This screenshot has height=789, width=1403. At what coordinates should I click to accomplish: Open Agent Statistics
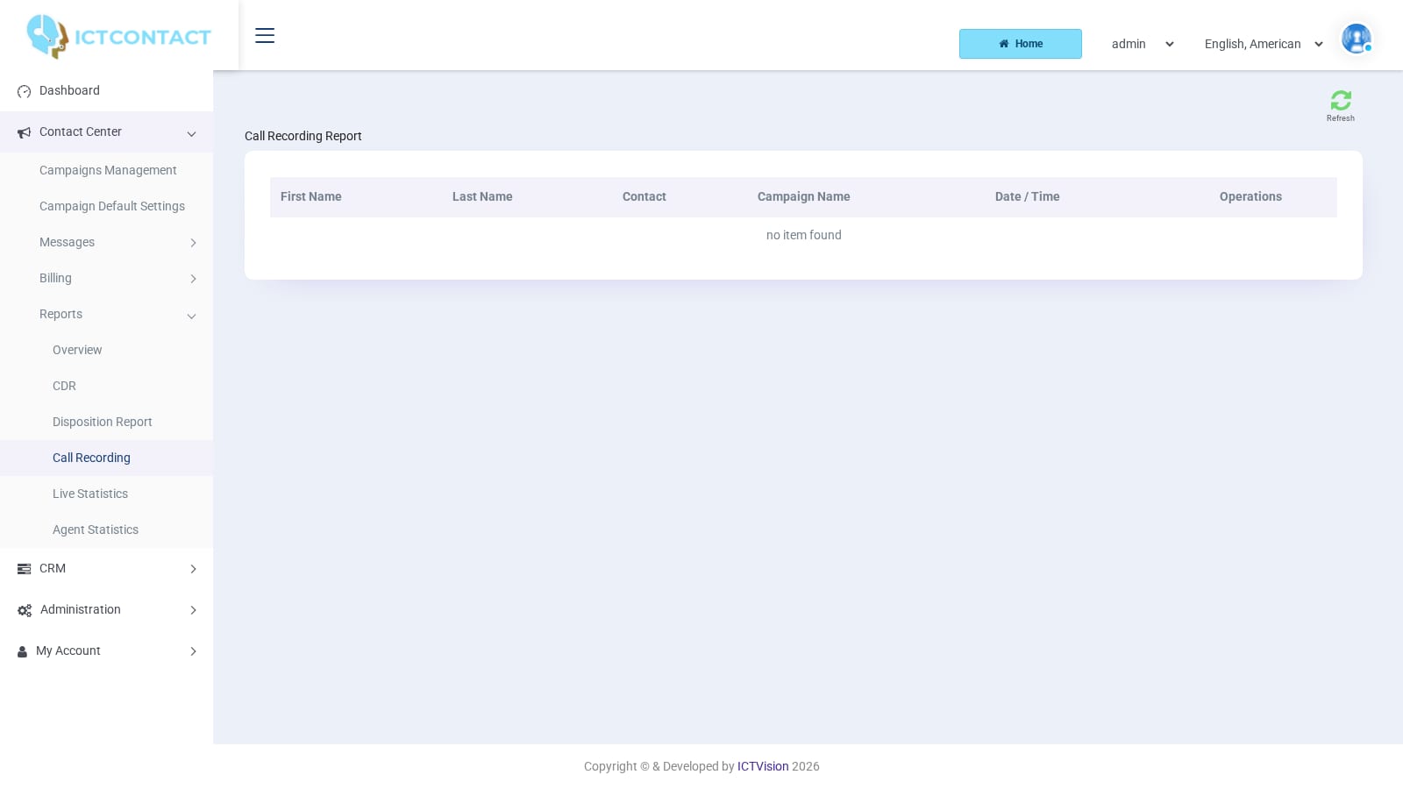tap(106, 530)
